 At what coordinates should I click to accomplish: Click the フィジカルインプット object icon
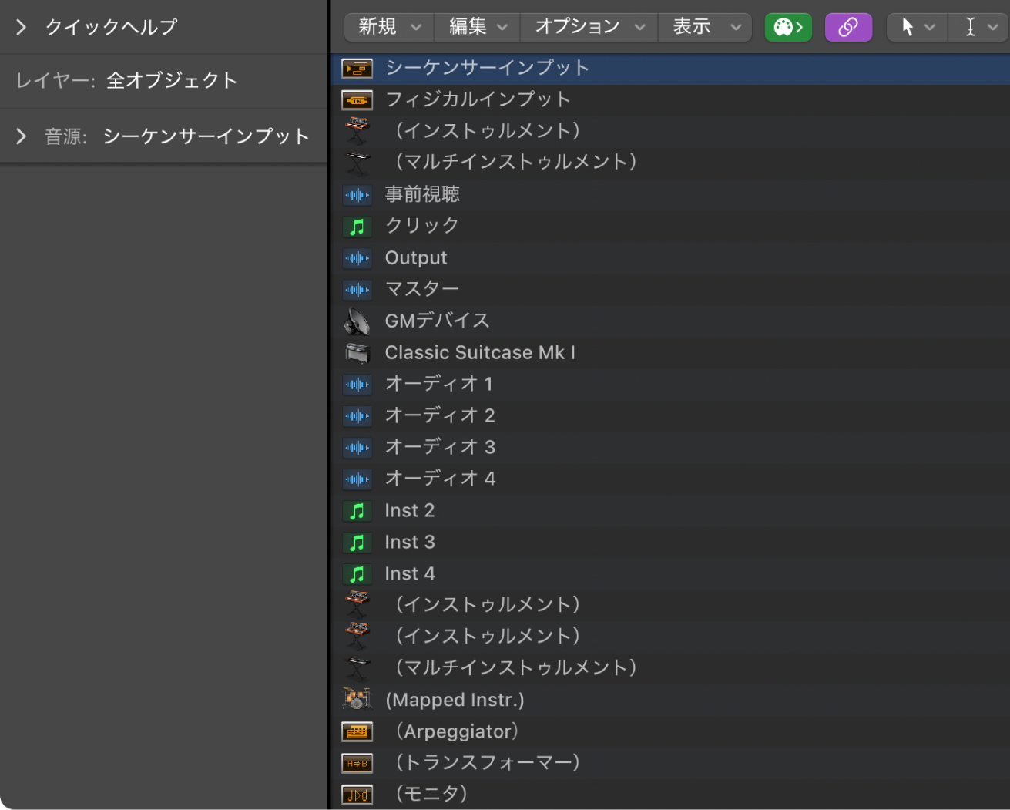pyautogui.click(x=357, y=99)
